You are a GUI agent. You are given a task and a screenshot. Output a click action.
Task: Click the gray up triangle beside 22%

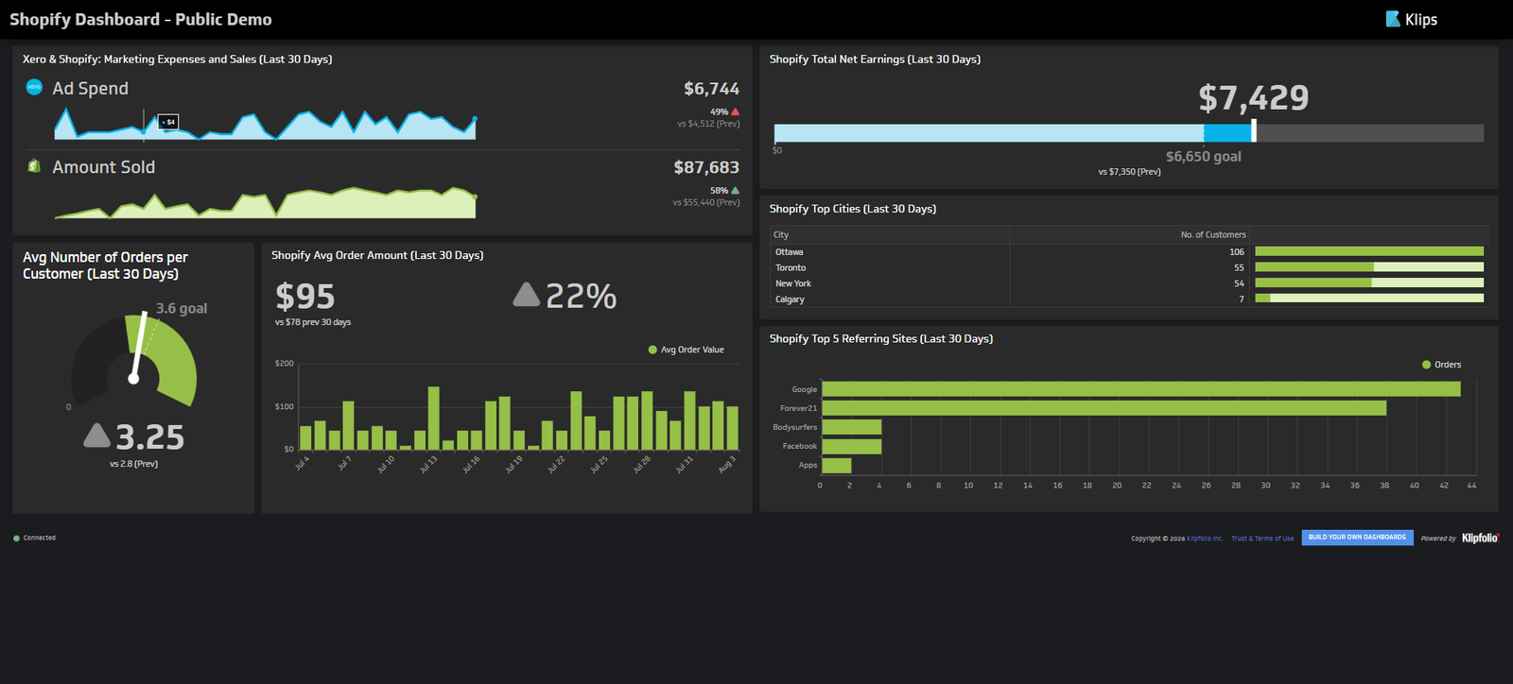tap(526, 295)
